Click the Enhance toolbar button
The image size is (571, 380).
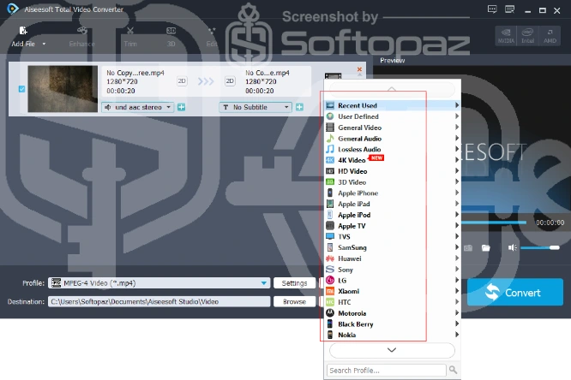point(82,37)
